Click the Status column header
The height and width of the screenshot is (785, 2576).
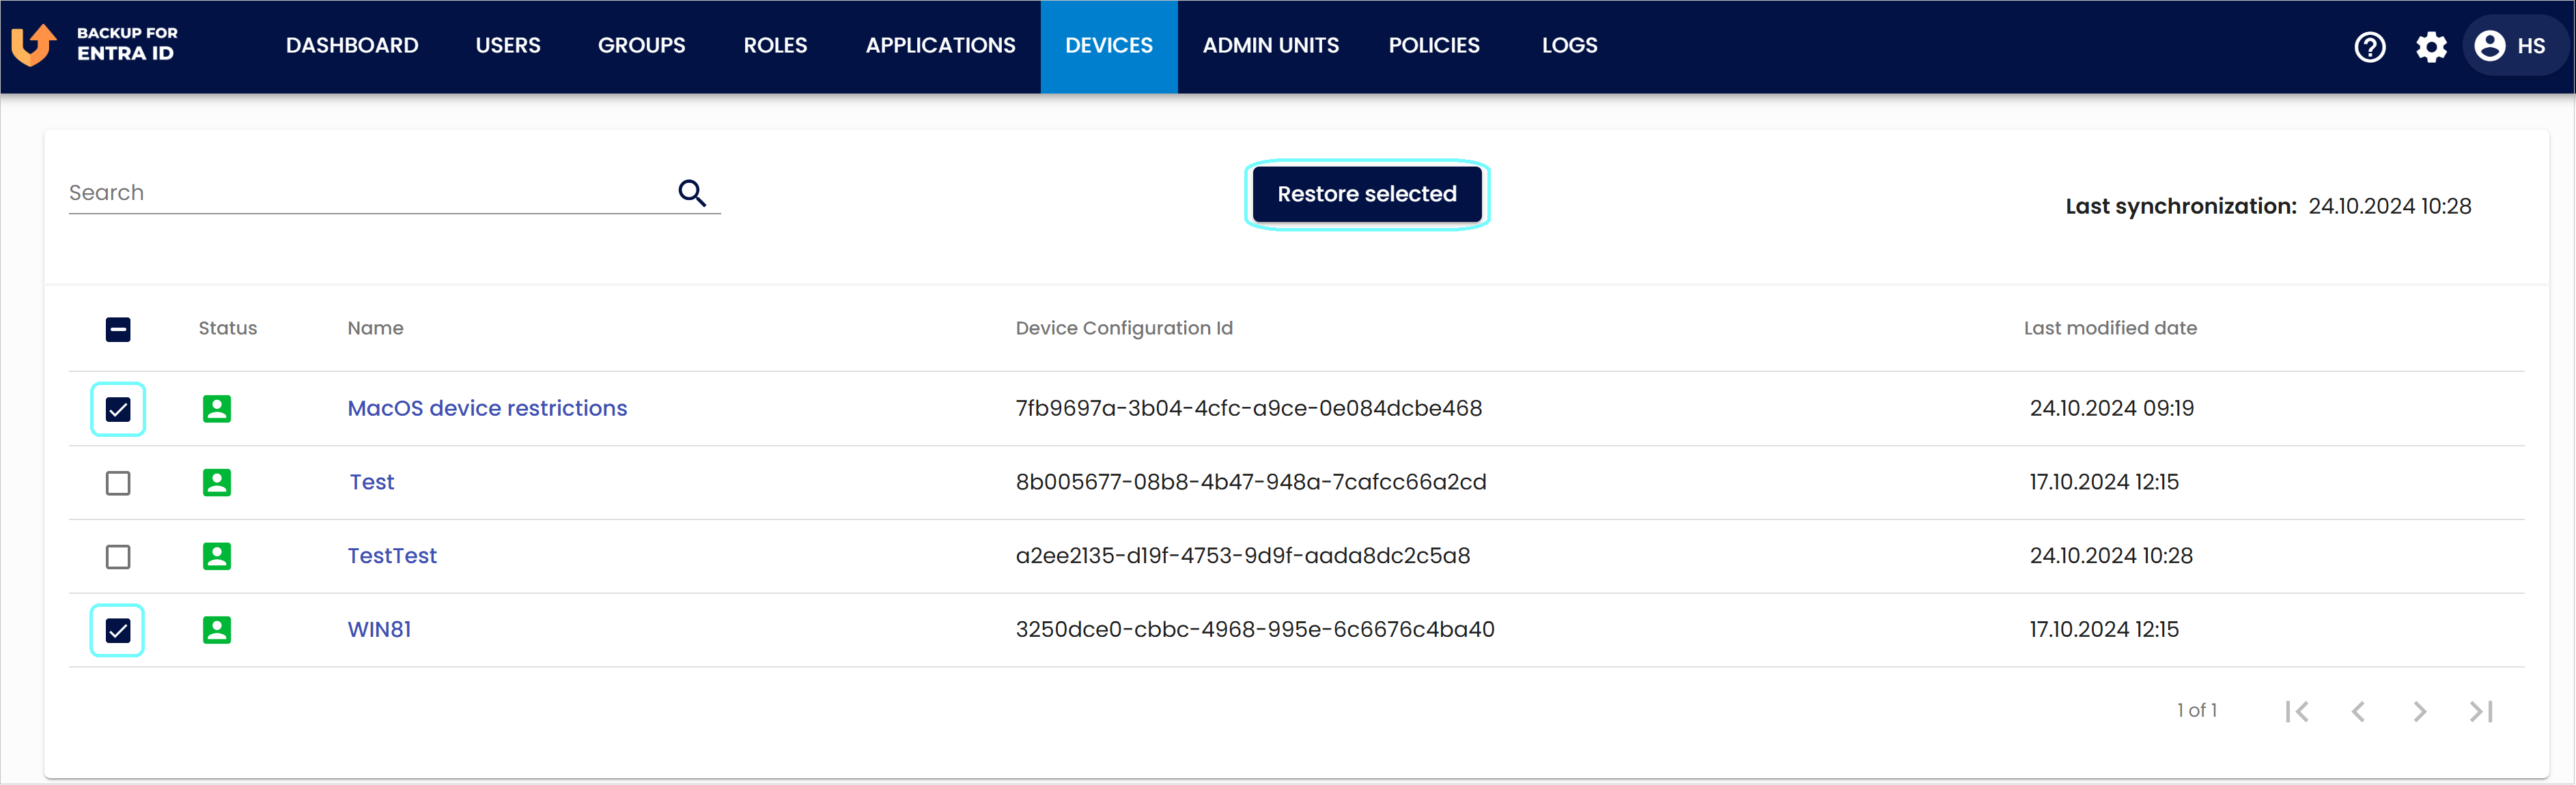tap(228, 328)
